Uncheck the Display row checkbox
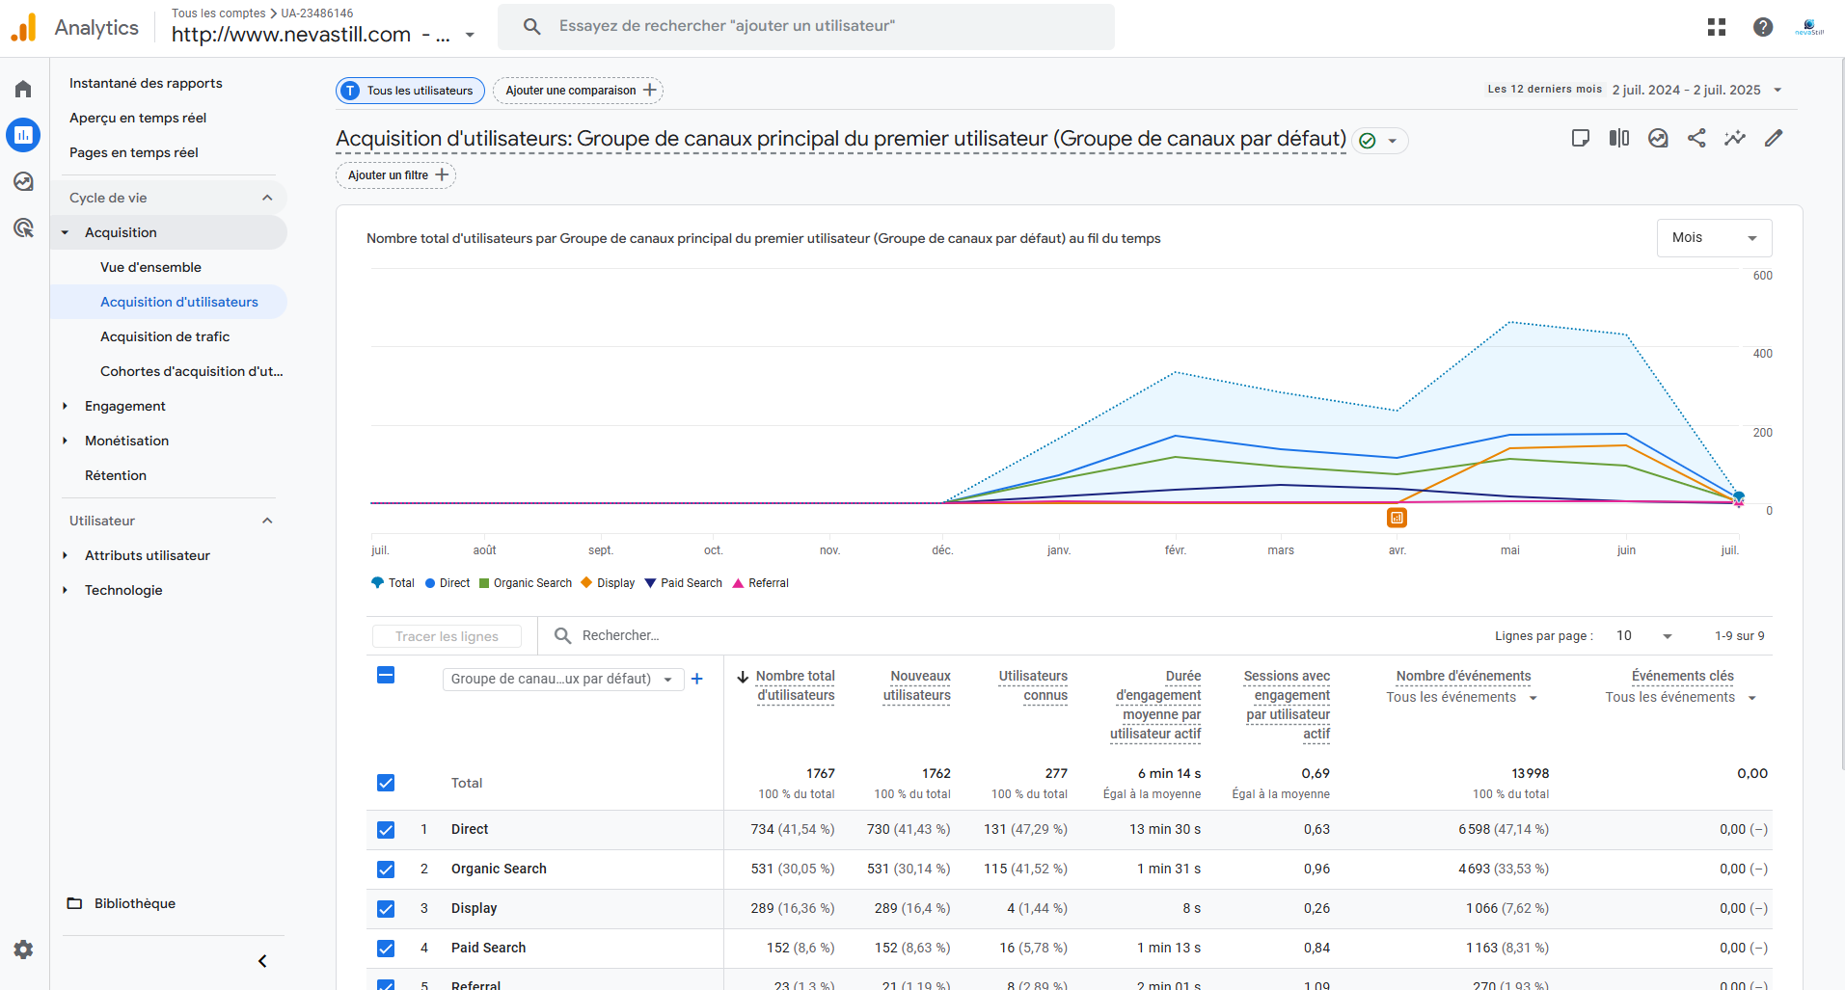The image size is (1845, 990). pyautogui.click(x=386, y=908)
